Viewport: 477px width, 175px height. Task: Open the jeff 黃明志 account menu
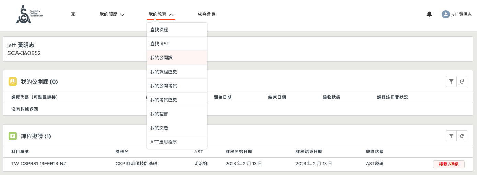point(461,14)
